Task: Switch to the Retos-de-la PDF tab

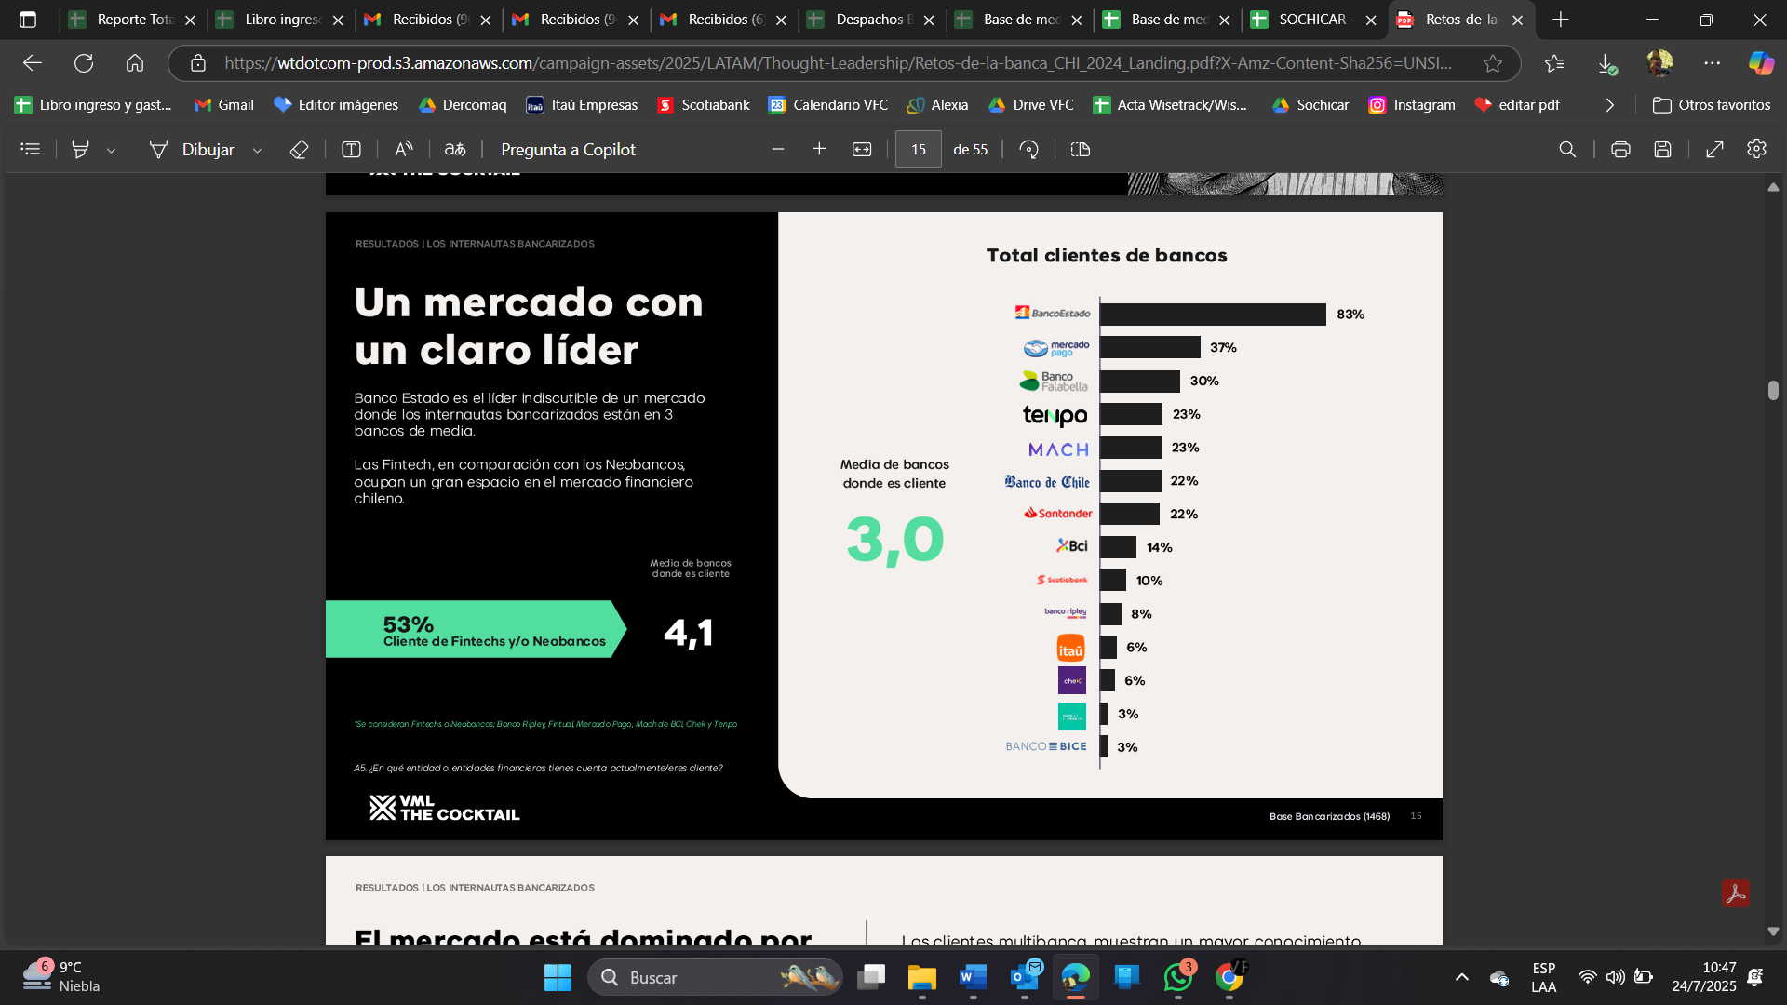Action: (x=1459, y=20)
